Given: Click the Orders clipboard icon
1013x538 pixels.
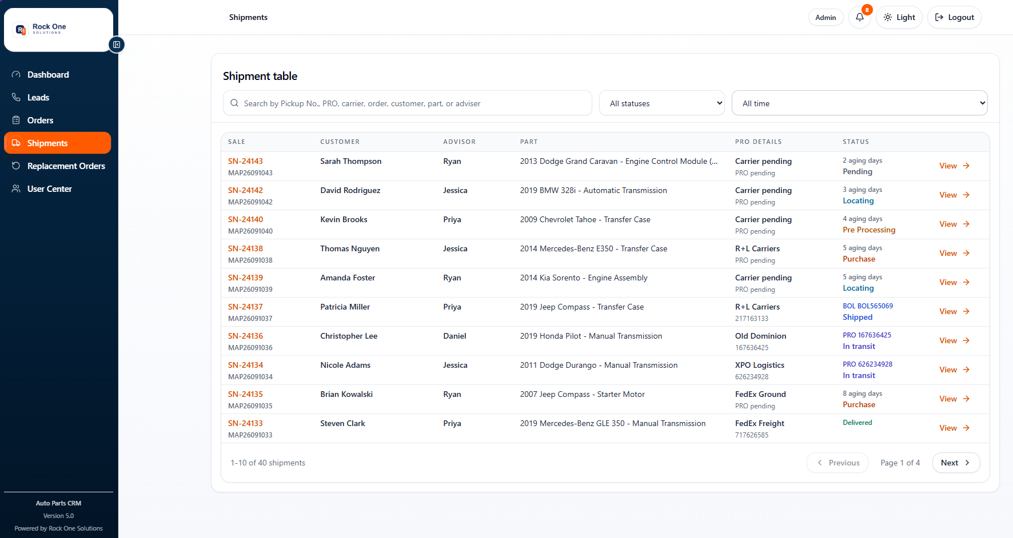Looking at the screenshot, I should click(x=16, y=121).
